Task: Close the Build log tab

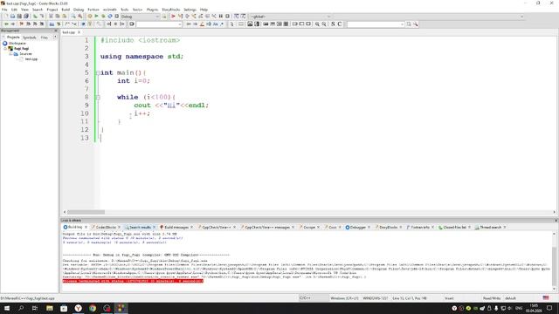Action: pyautogui.click(x=86, y=227)
